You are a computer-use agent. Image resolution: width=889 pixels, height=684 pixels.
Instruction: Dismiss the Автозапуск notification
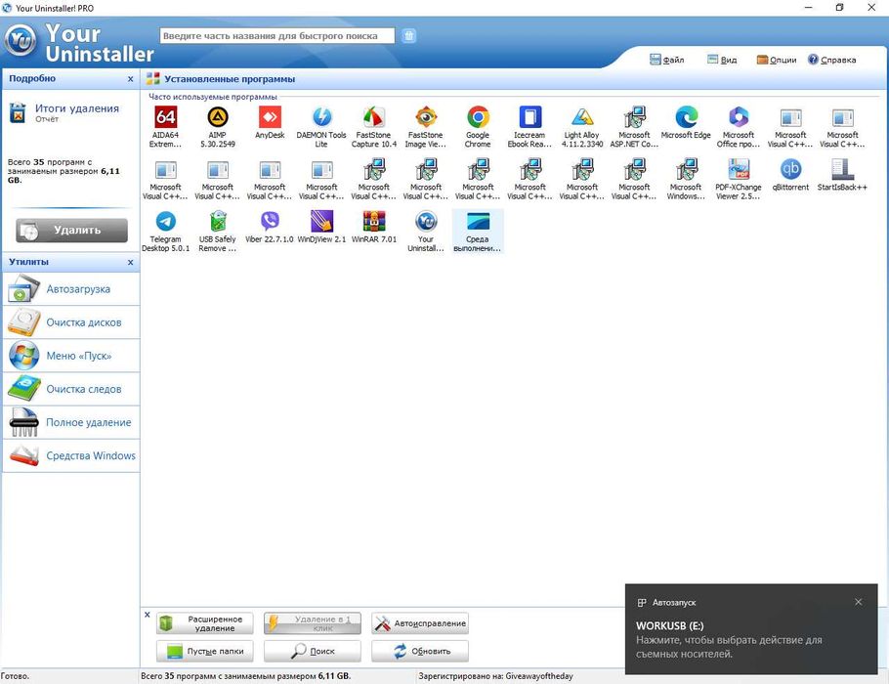coord(859,602)
